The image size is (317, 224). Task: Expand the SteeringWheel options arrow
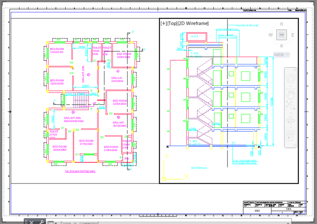(x=291, y=86)
